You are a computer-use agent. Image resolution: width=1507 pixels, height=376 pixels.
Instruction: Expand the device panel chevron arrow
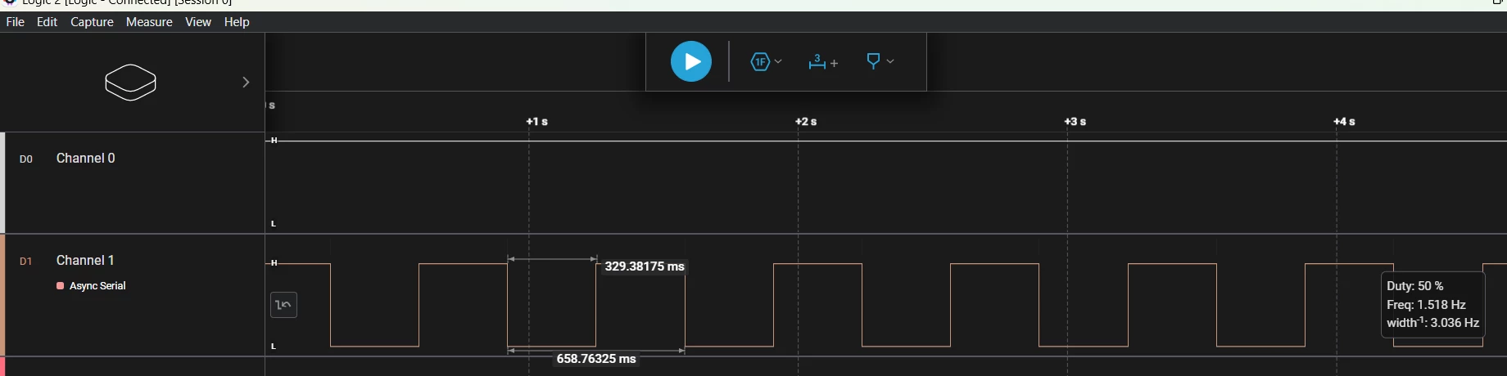(246, 82)
